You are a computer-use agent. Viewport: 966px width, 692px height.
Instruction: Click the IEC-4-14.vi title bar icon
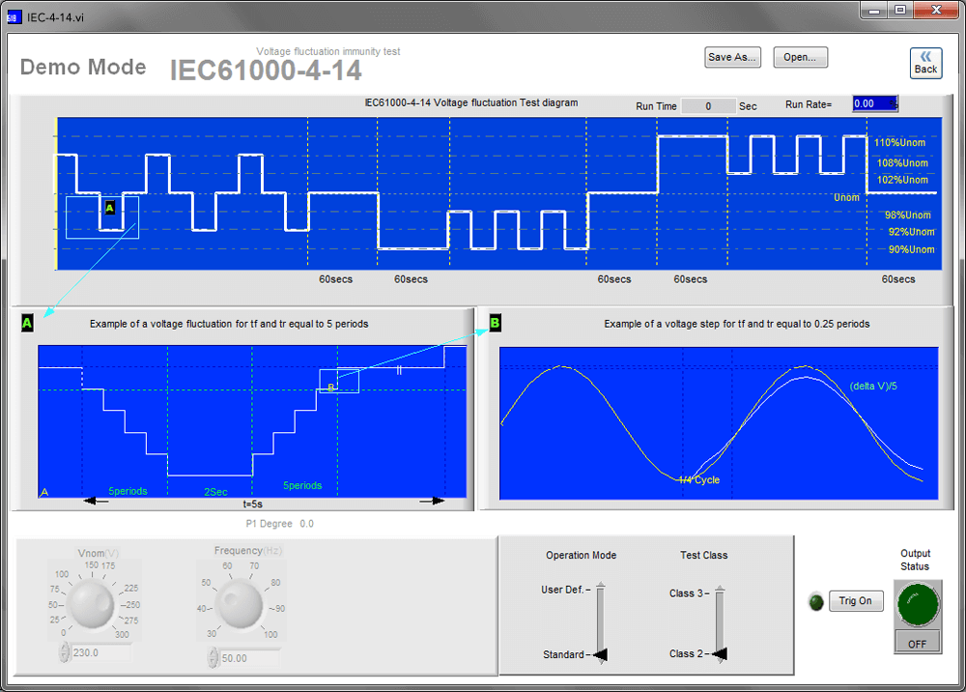click(14, 17)
